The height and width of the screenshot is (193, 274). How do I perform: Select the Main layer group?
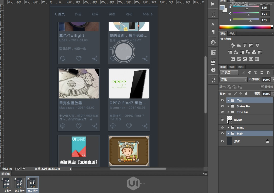[240, 134]
